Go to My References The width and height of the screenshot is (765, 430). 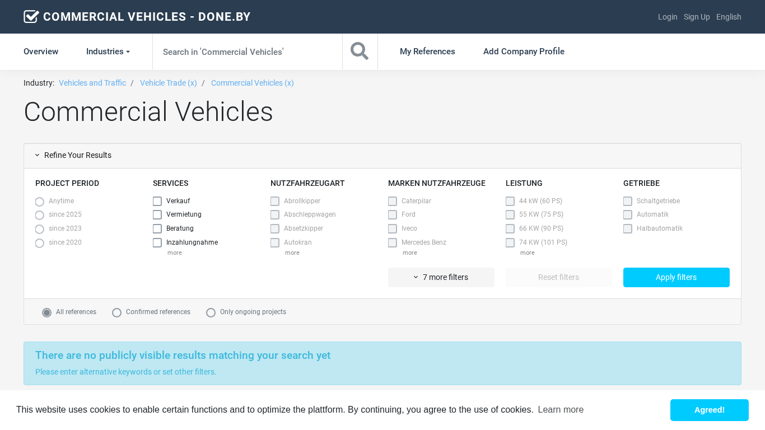pyautogui.click(x=427, y=52)
